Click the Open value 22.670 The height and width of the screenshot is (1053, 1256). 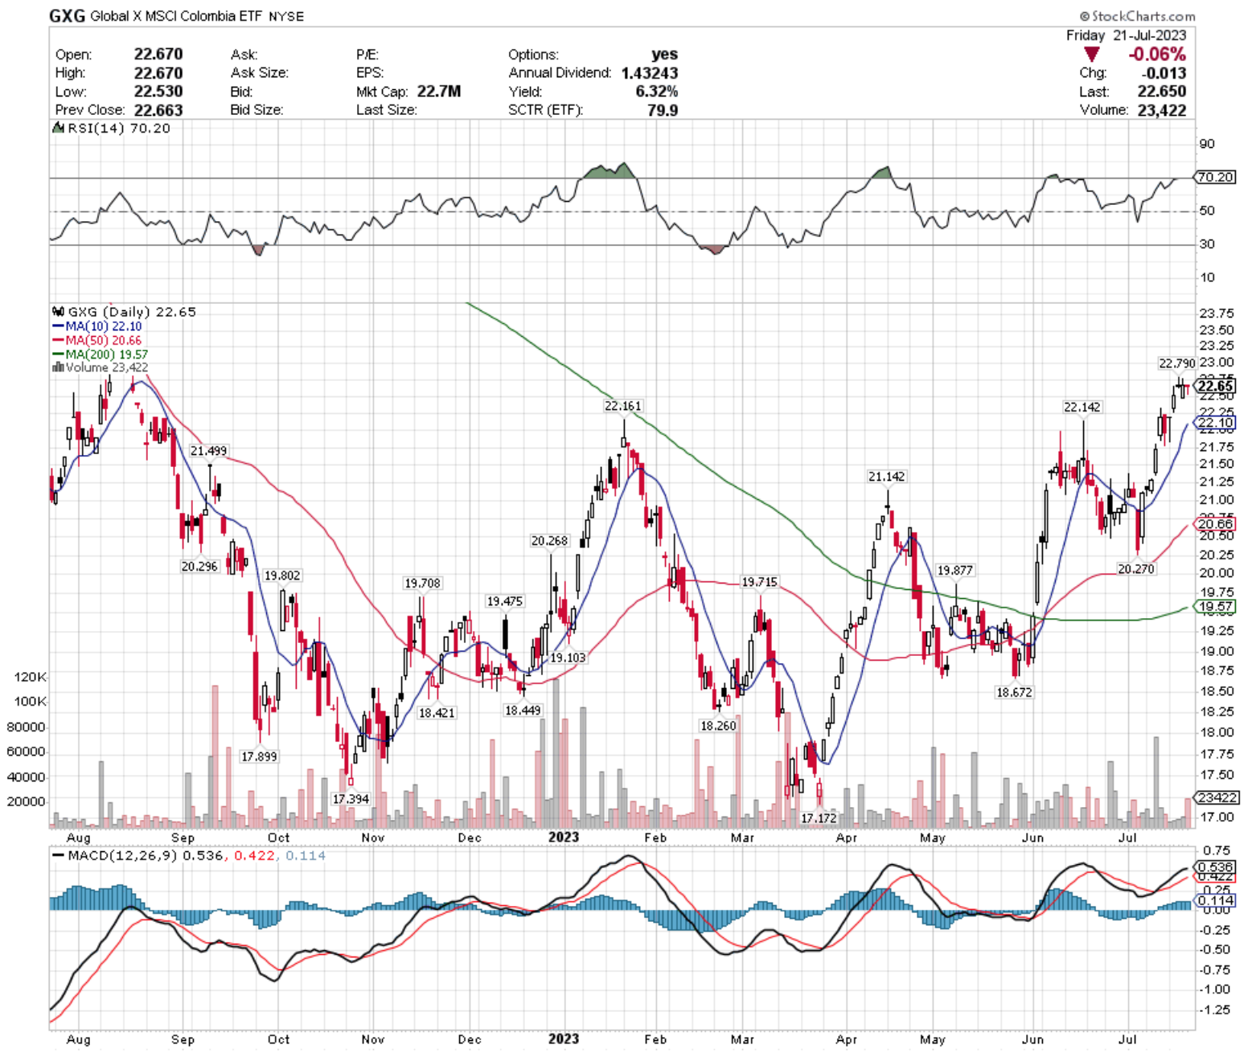tap(158, 54)
